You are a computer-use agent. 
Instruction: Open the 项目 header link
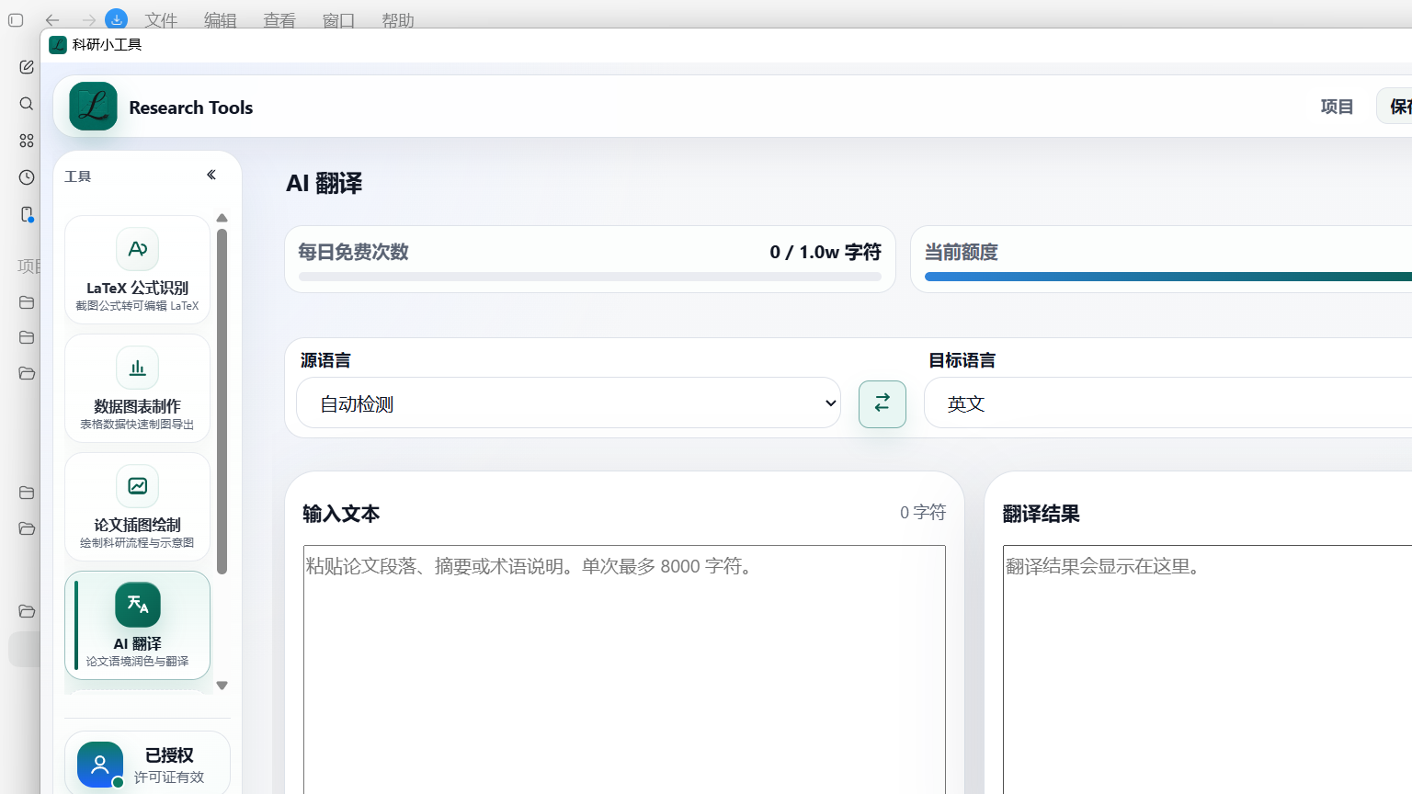click(1337, 107)
